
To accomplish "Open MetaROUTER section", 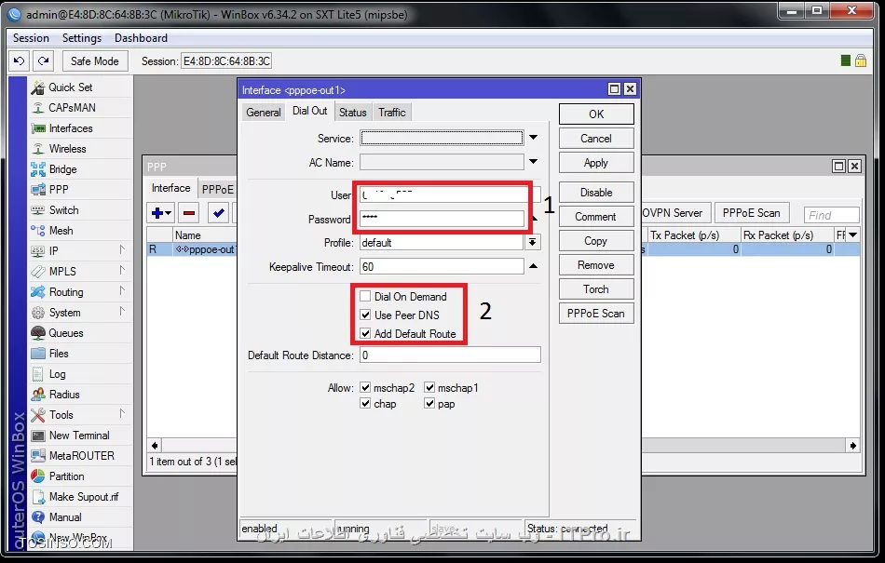I will pyautogui.click(x=81, y=456).
